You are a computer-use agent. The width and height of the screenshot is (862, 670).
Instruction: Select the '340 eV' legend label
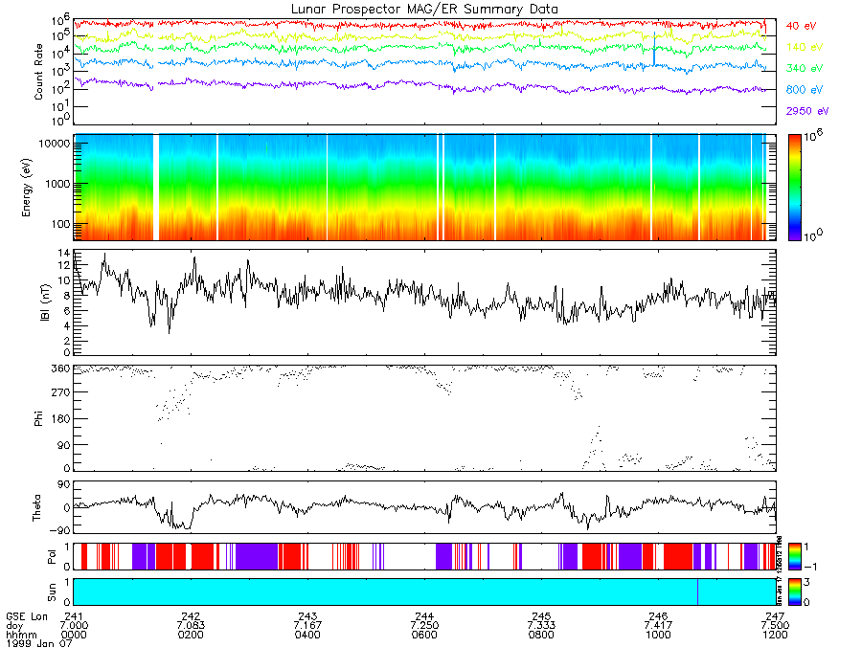[805, 69]
